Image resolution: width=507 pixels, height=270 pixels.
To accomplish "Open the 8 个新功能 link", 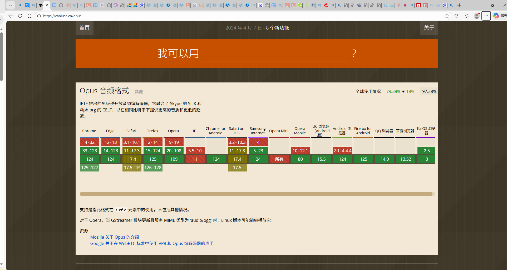I will [x=277, y=28].
